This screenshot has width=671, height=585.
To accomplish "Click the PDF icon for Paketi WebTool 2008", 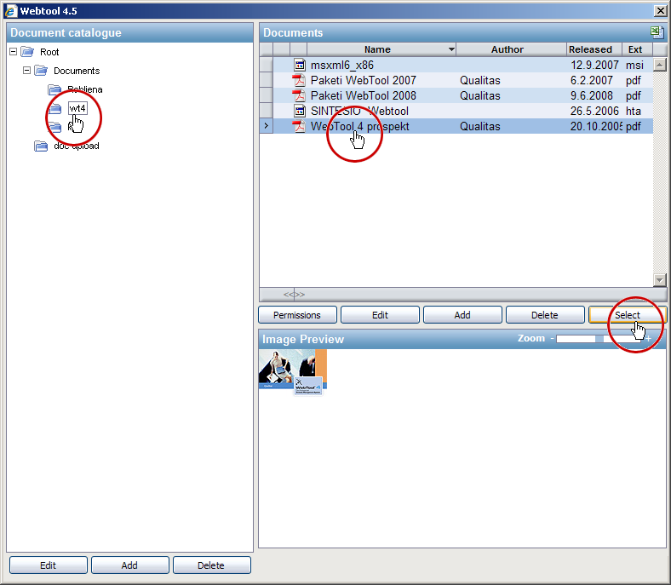I will [x=299, y=95].
